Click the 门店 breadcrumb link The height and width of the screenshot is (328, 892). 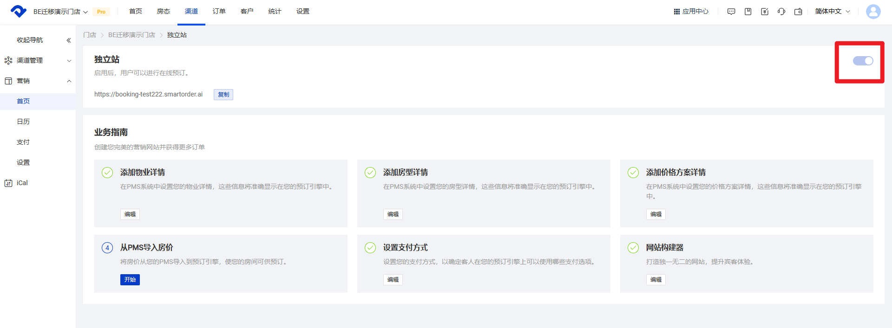pyautogui.click(x=90, y=35)
